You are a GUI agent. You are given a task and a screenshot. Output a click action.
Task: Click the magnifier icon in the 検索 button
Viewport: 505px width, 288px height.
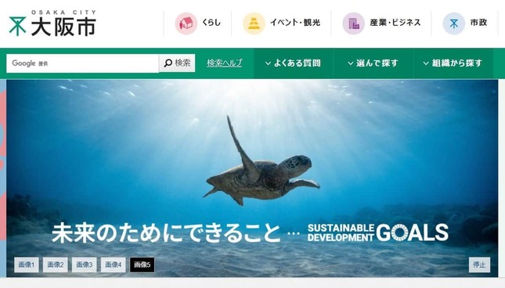168,63
